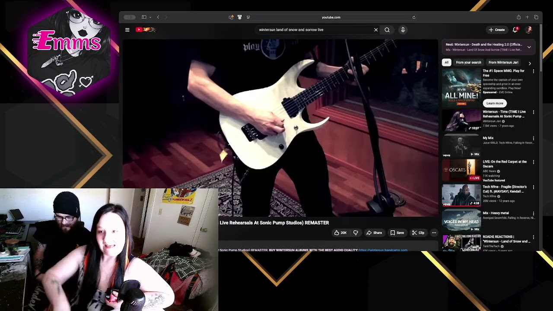Open options for My Mix
The image size is (553, 311).
click(533, 139)
